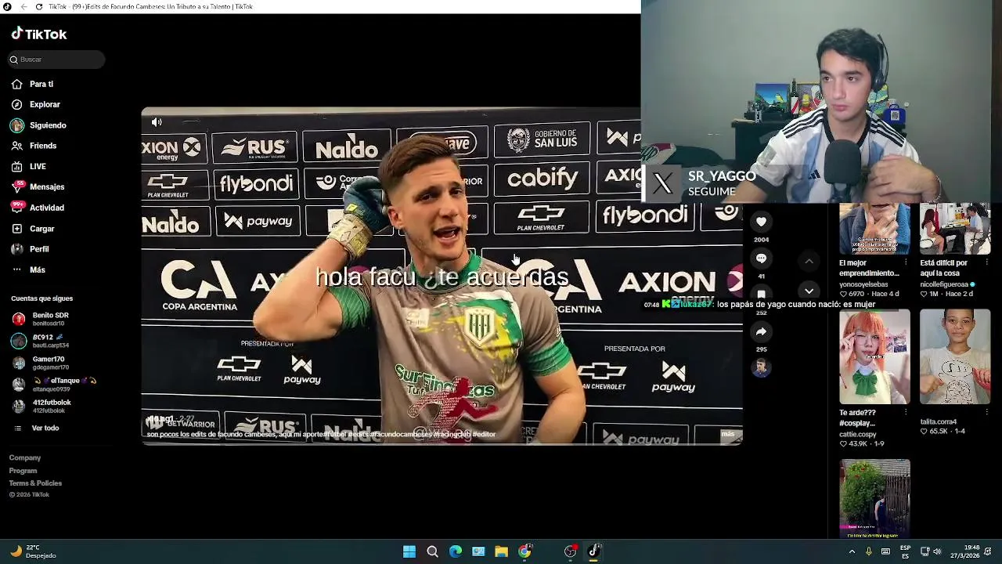Expand video caption with más
The image size is (1002, 564).
click(x=728, y=434)
